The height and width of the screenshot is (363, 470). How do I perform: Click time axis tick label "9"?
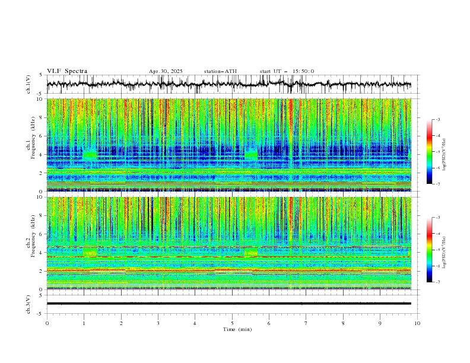coord(380,323)
